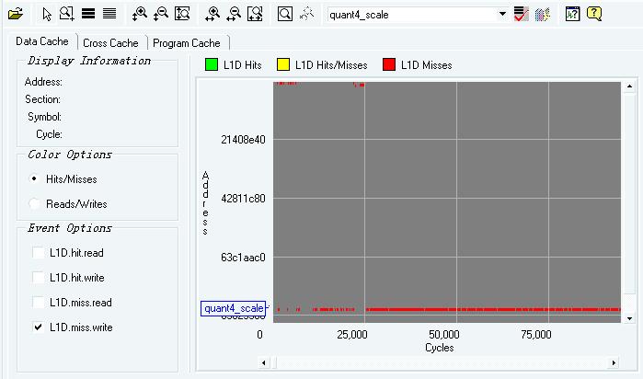
Task: Select the Hits/Misses color option
Action: point(34,179)
